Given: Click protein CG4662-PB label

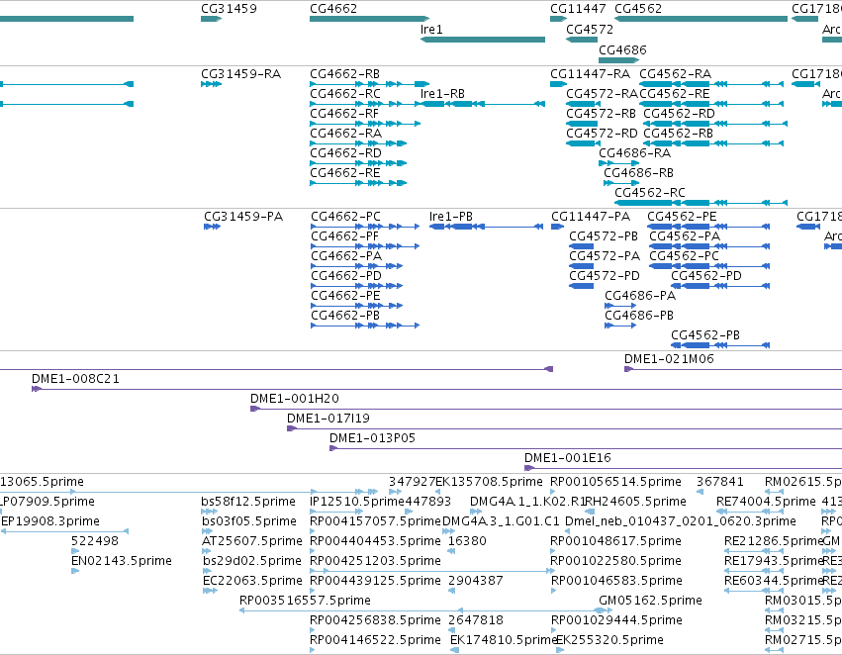Looking at the screenshot, I should coord(345,316).
